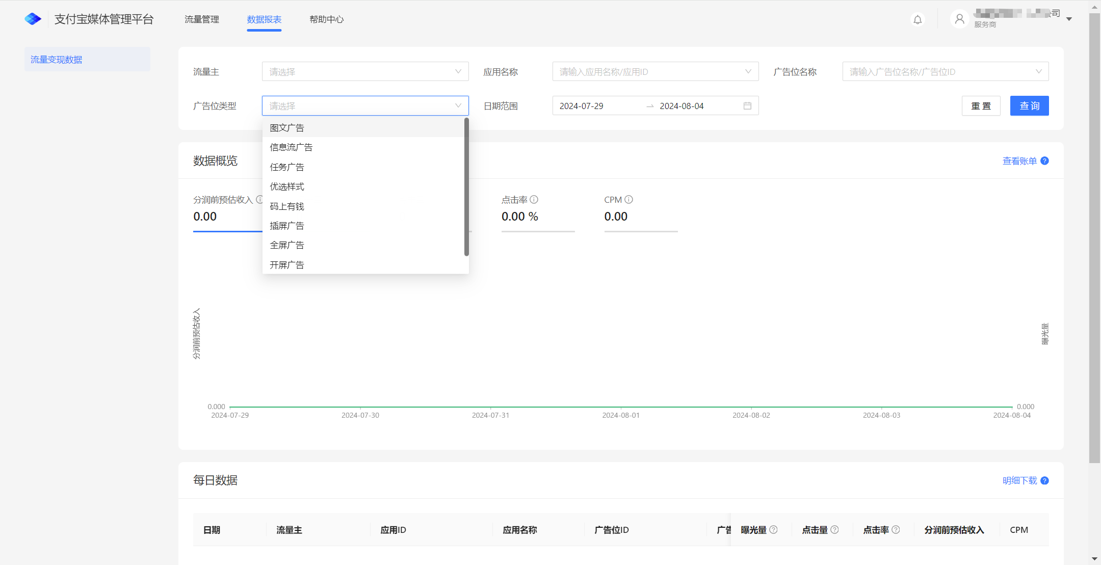Image resolution: width=1101 pixels, height=565 pixels.
Task: Click help icon beside 点击量 column header
Action: click(x=834, y=530)
